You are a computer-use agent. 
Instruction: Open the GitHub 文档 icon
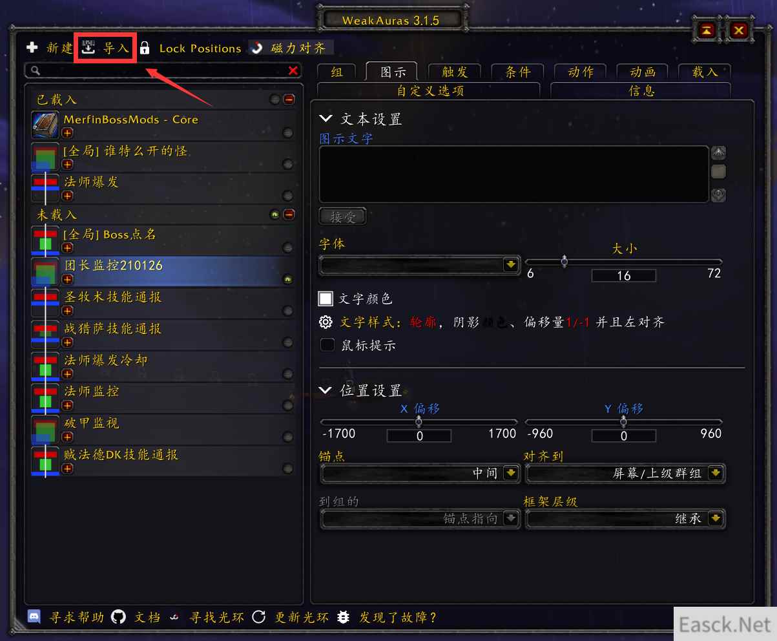point(118,617)
